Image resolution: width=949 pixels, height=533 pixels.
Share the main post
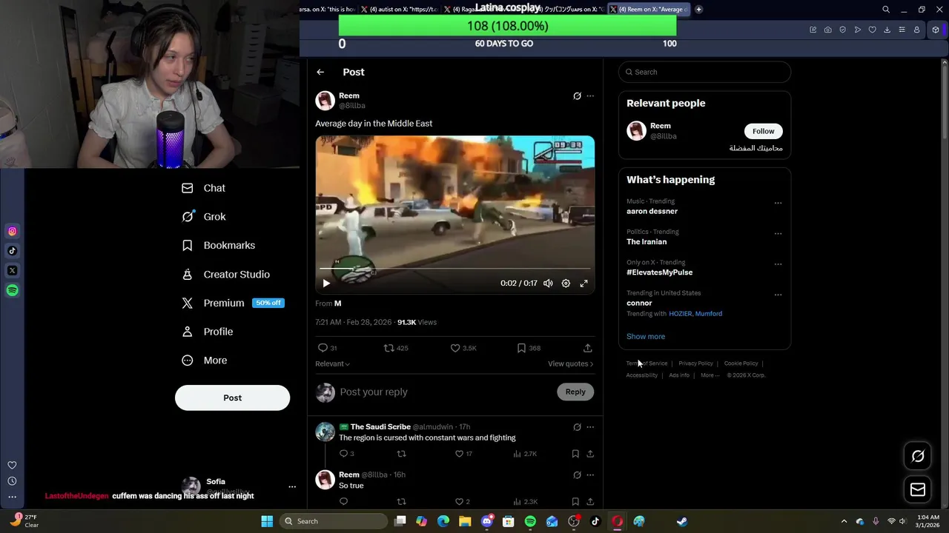pos(587,348)
